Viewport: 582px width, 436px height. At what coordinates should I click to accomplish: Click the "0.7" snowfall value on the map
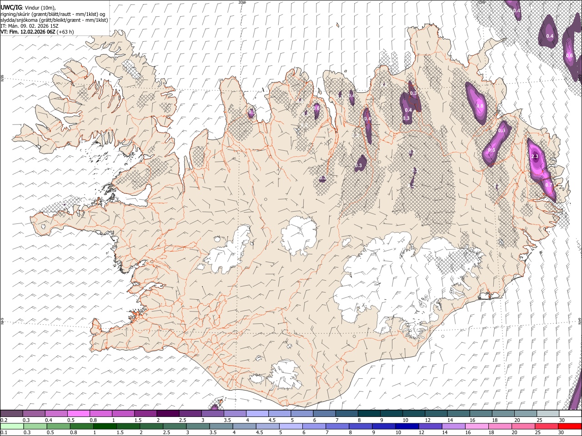[549, 185]
